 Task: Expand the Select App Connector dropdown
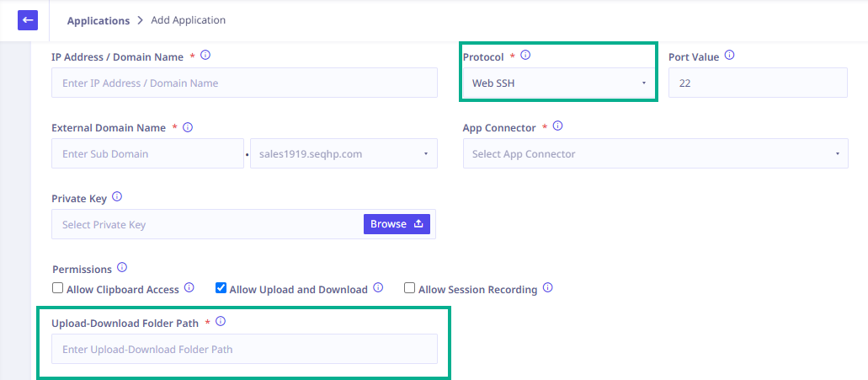coord(656,153)
